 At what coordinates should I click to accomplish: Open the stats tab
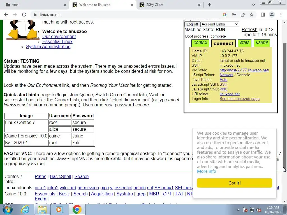click(x=244, y=43)
